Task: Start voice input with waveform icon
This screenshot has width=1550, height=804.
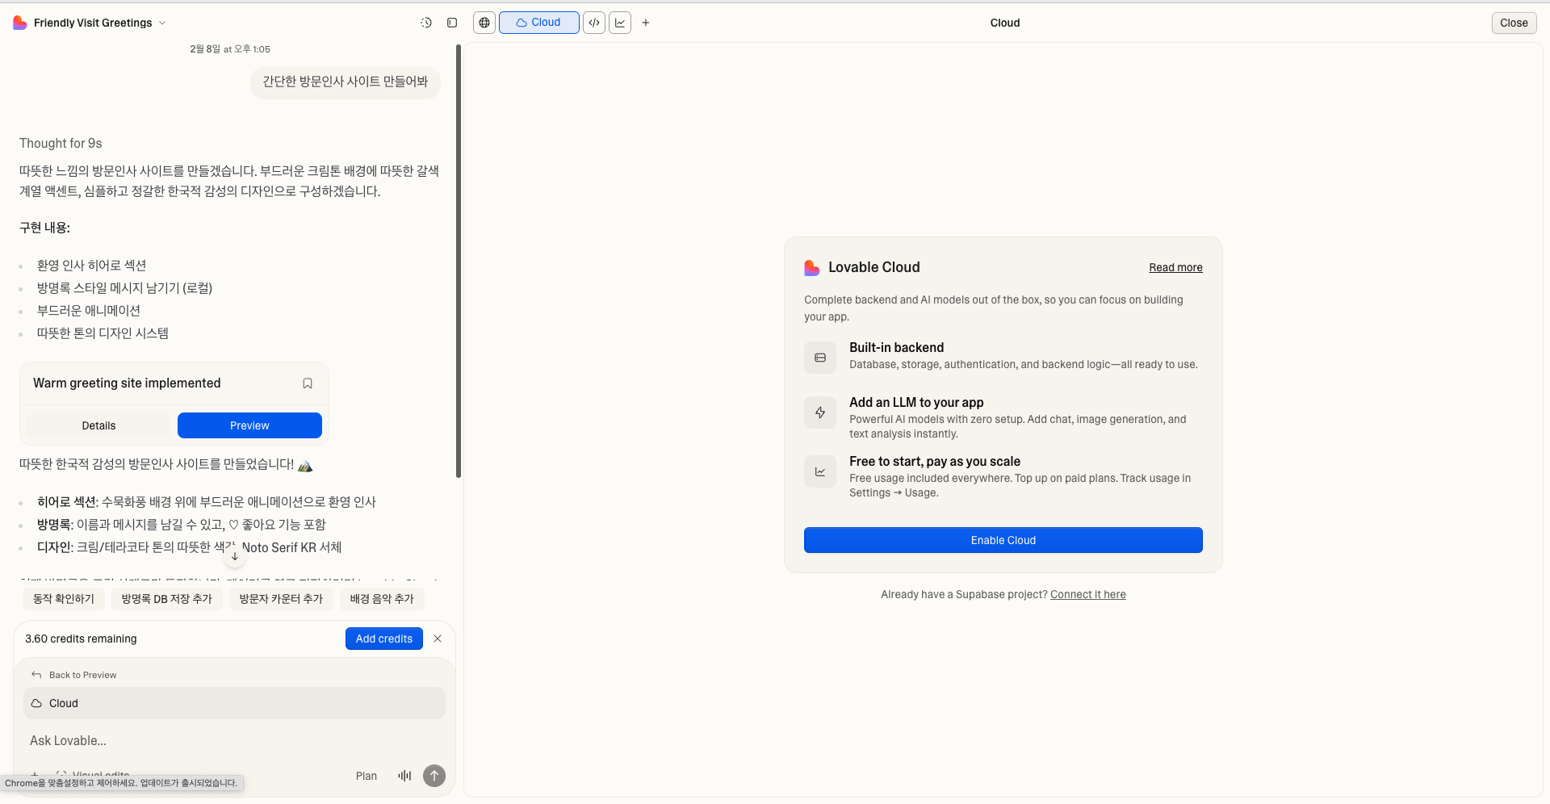Action: [404, 776]
